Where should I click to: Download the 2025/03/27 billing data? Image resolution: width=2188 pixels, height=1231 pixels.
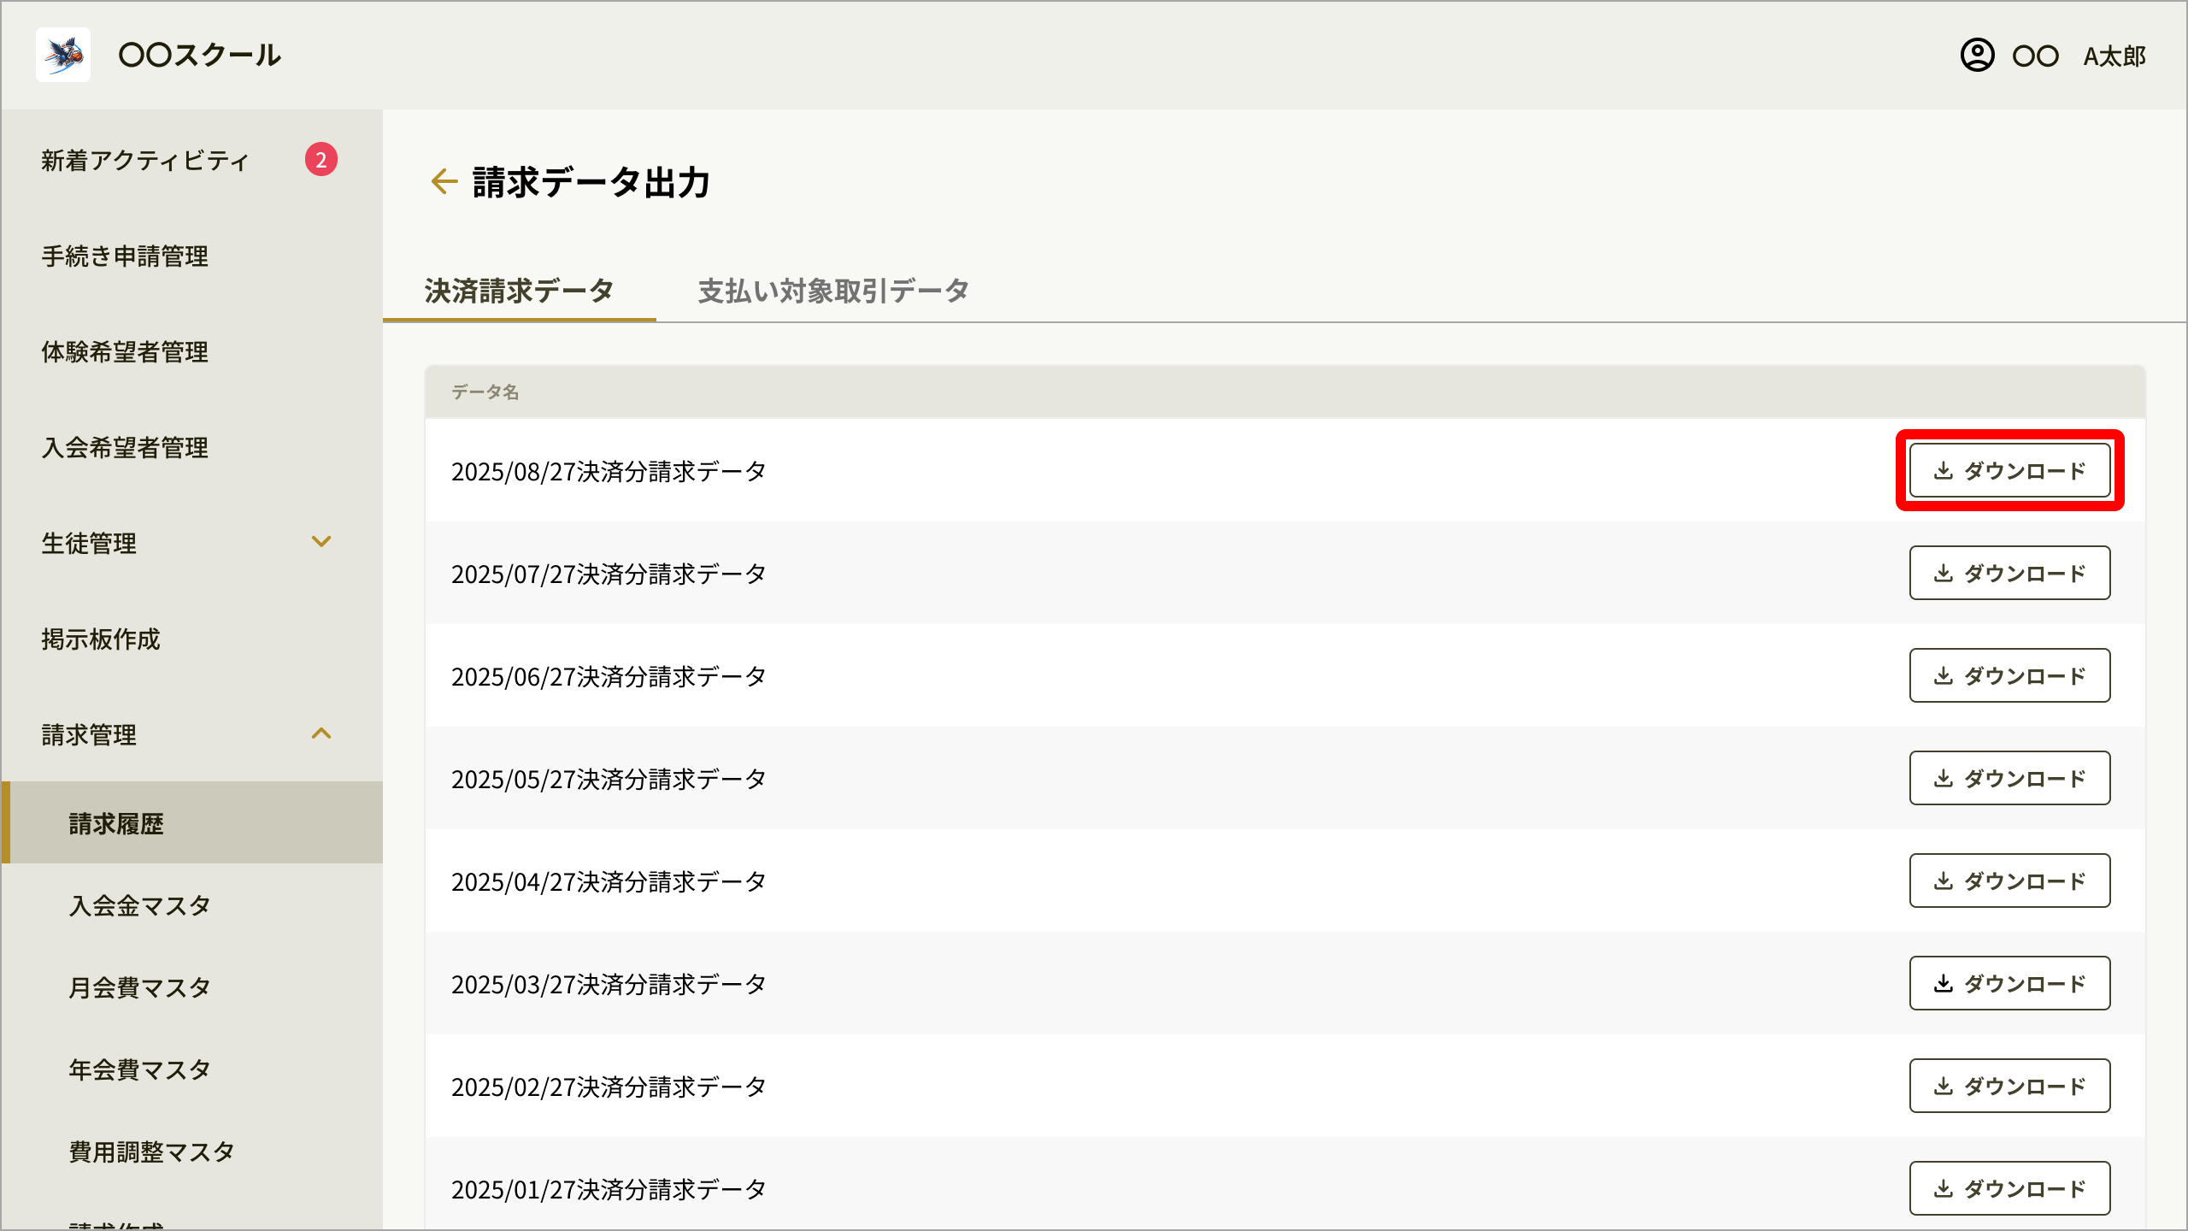coord(2009,983)
